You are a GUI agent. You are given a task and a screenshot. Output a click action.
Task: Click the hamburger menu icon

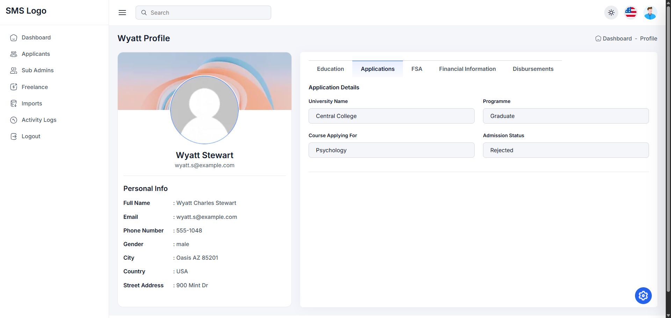coord(122,13)
